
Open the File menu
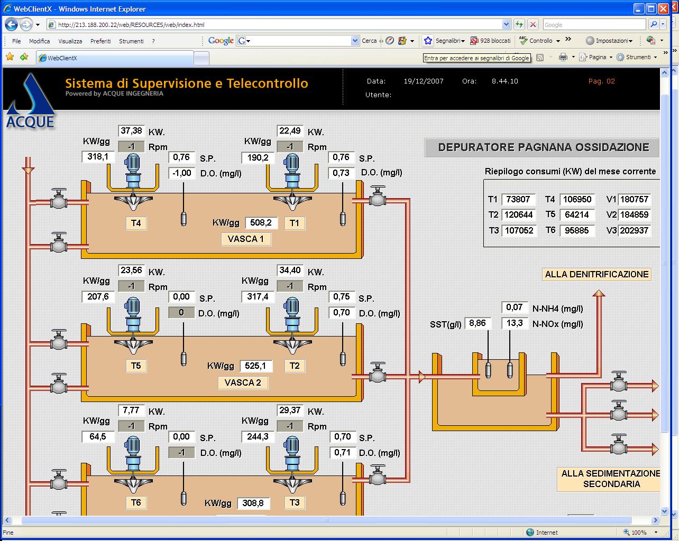pos(16,41)
